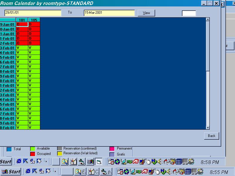Click the lavender Gratis legend swatch
The image size is (235, 176).
click(x=112, y=155)
